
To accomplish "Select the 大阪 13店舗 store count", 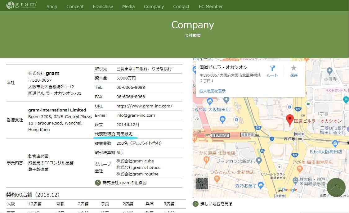I will click(x=24, y=204).
